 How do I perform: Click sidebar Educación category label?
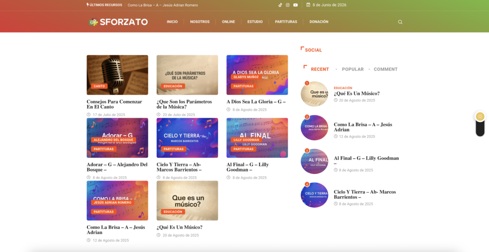click(343, 88)
